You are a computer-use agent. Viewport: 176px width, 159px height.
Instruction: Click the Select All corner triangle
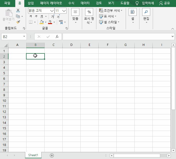(x=6, y=45)
